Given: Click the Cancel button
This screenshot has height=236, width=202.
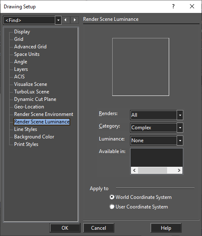Looking at the screenshot, I should 99,228.
